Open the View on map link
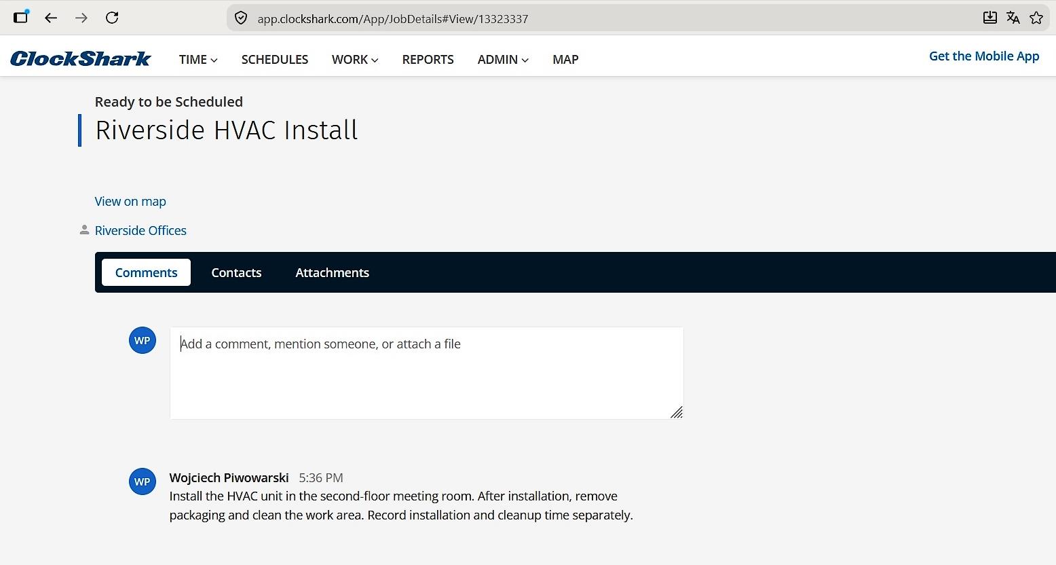Viewport: 1056px width, 565px height. click(130, 202)
